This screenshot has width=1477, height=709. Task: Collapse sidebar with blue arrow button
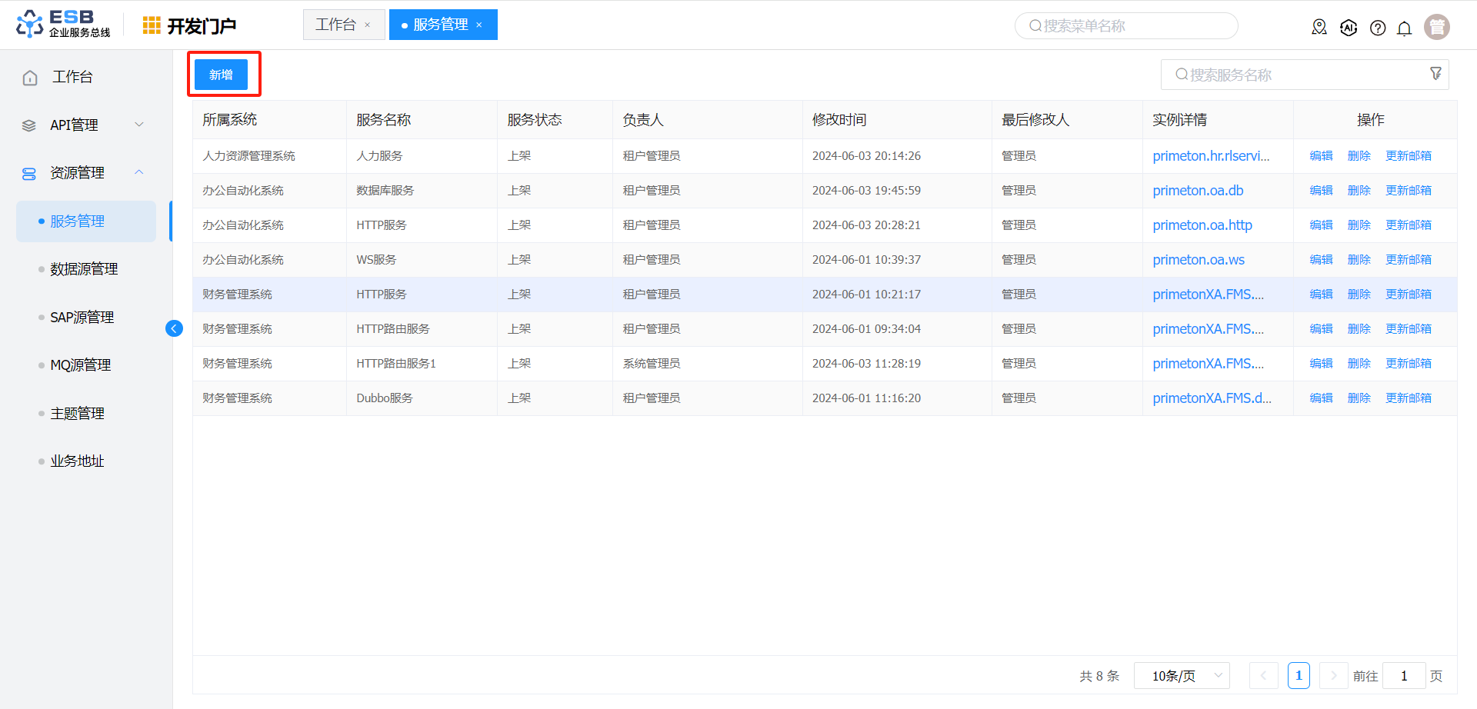click(174, 329)
